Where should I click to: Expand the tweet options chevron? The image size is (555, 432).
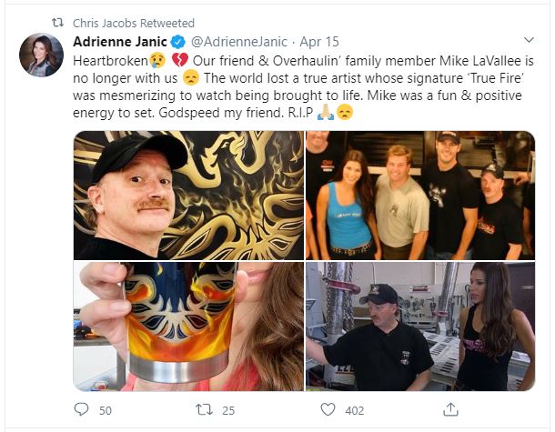530,42
